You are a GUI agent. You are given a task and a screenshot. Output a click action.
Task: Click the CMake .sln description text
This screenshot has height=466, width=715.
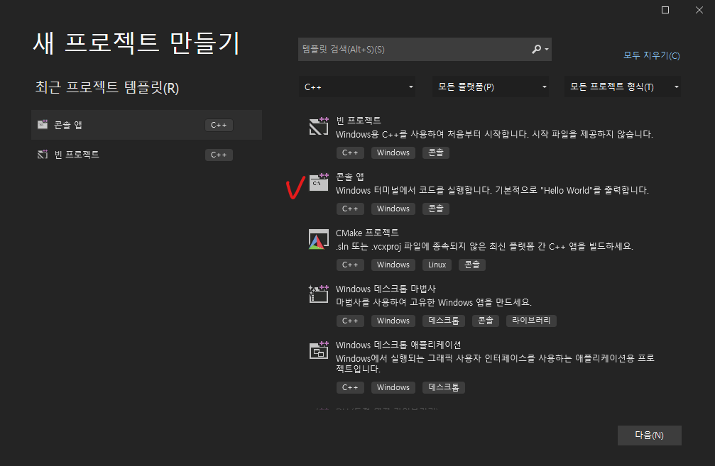(x=484, y=246)
